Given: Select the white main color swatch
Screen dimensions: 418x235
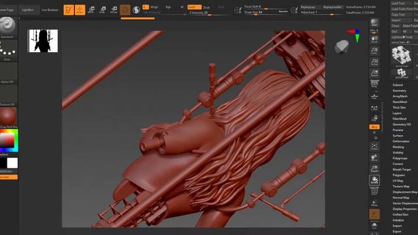Looking at the screenshot, I should 12,163.
